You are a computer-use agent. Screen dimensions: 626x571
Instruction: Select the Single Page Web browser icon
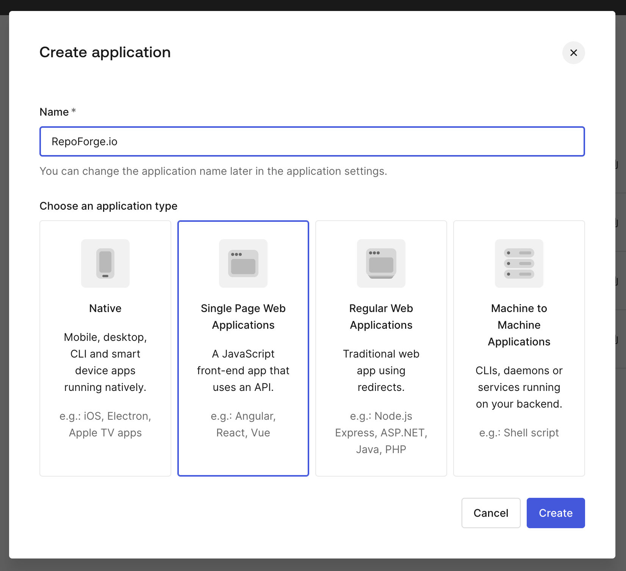click(x=243, y=264)
